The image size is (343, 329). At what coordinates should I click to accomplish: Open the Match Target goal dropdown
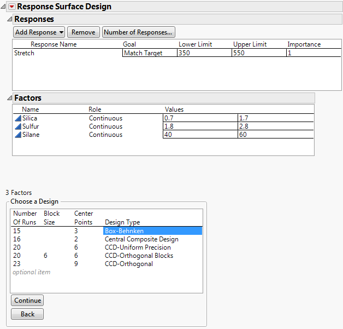coord(149,54)
